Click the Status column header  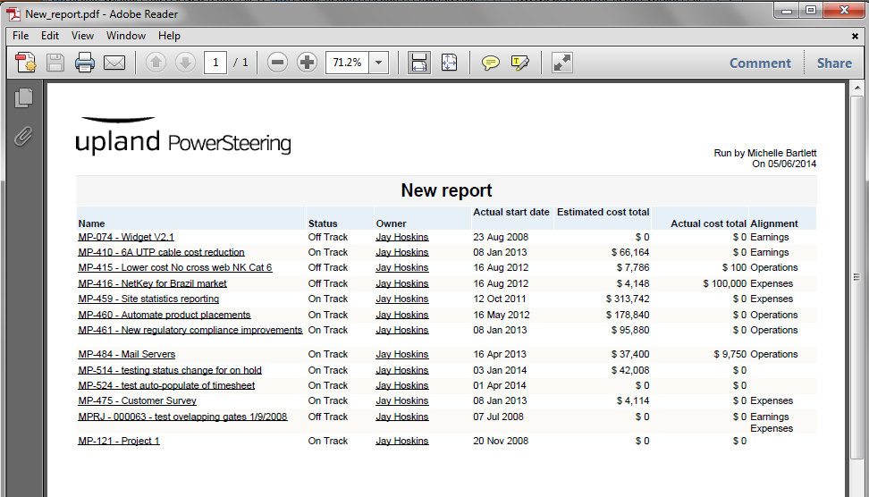(x=323, y=223)
